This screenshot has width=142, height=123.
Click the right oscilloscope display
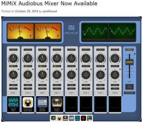tap(122, 31)
